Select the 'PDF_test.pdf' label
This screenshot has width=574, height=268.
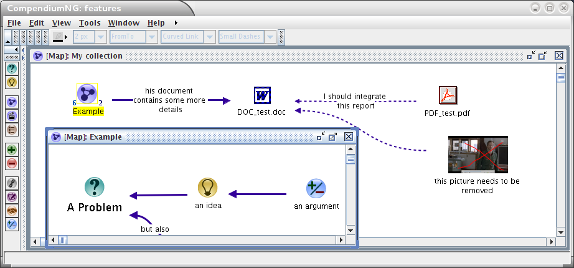pos(448,113)
